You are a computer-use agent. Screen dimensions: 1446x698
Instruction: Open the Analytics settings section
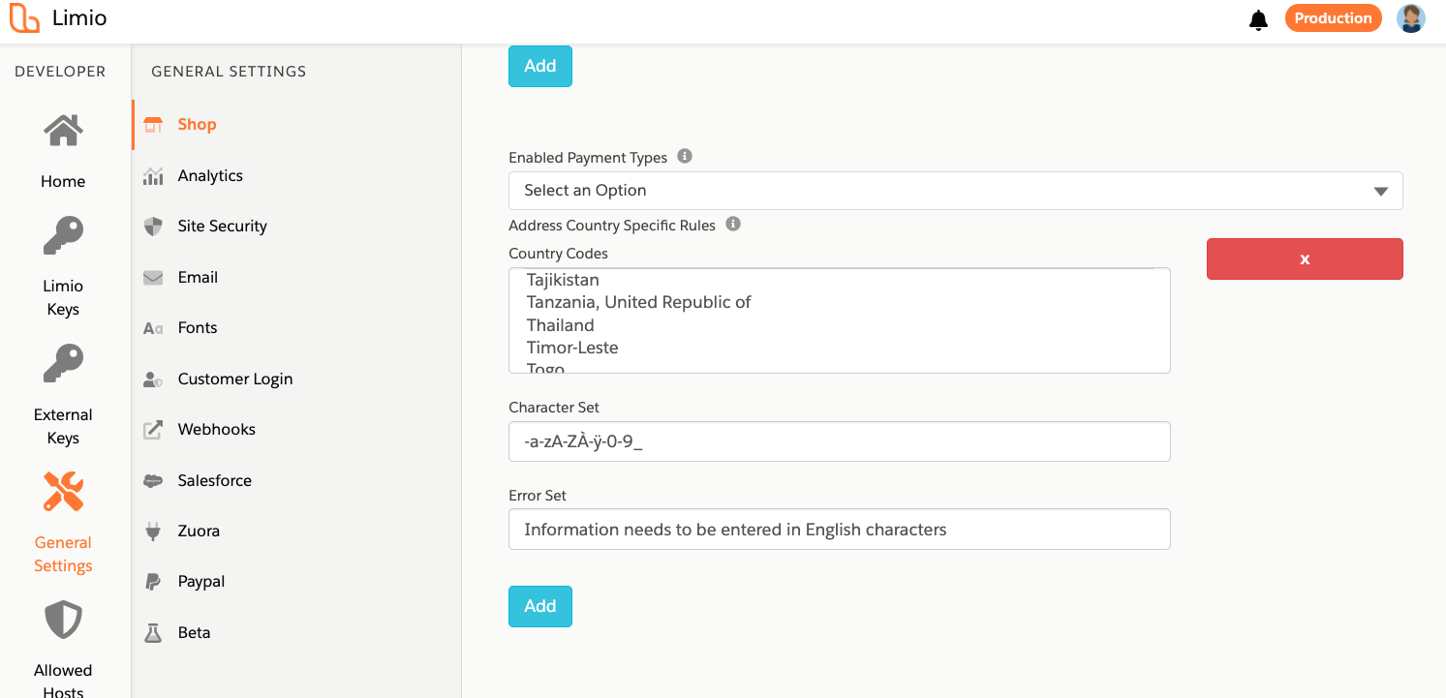pos(210,175)
